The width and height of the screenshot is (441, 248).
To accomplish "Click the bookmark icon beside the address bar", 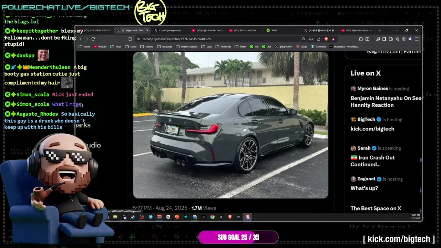I will (x=130, y=39).
